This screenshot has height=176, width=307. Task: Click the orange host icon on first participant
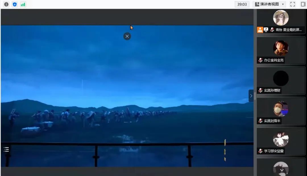260,30
